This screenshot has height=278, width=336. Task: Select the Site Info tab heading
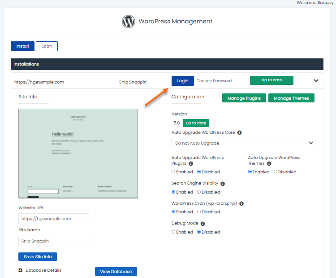coord(28,97)
